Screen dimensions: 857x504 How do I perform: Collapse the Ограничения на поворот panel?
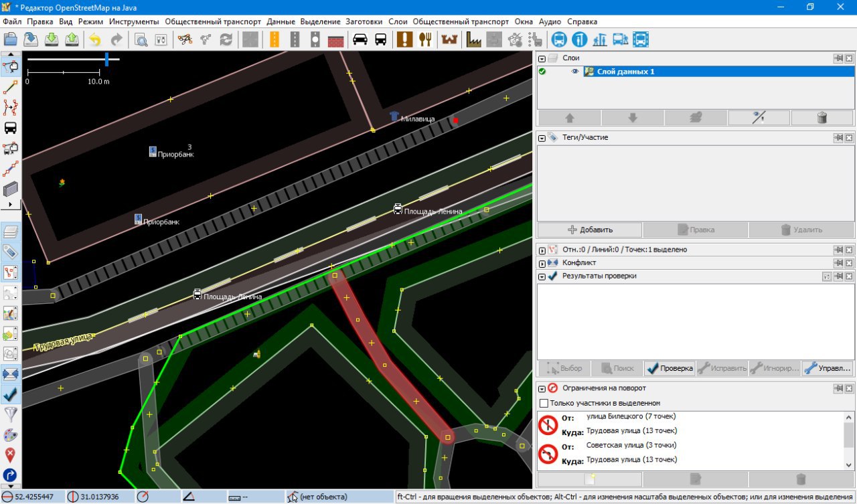(x=542, y=388)
